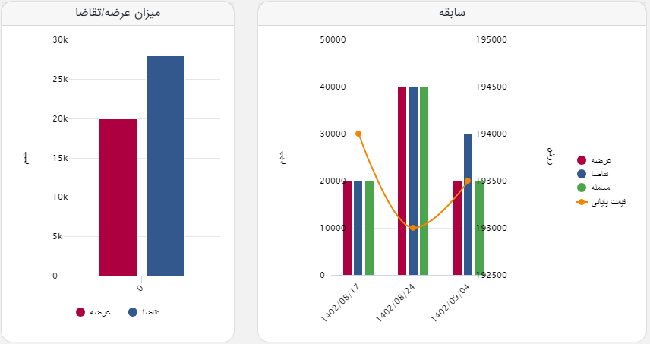
Task: Toggle عرضه series label in left chart legend
Action: pyautogui.click(x=100, y=312)
